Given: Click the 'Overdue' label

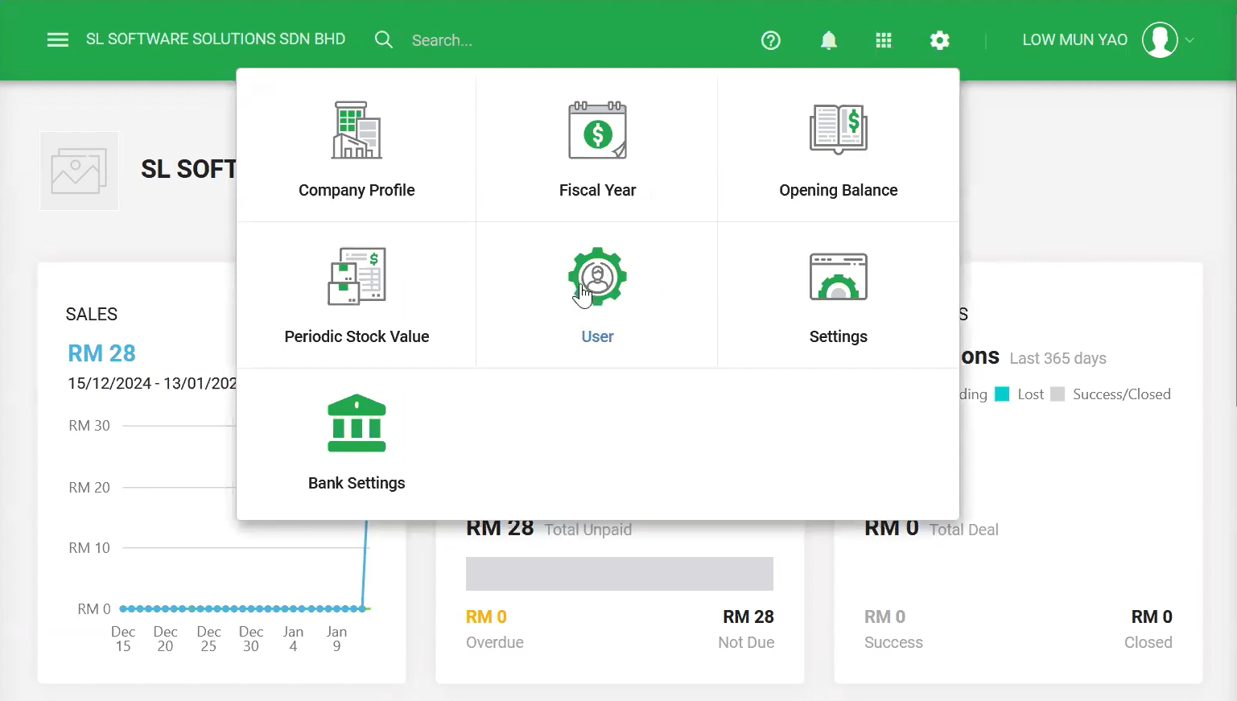Looking at the screenshot, I should pyautogui.click(x=495, y=642).
